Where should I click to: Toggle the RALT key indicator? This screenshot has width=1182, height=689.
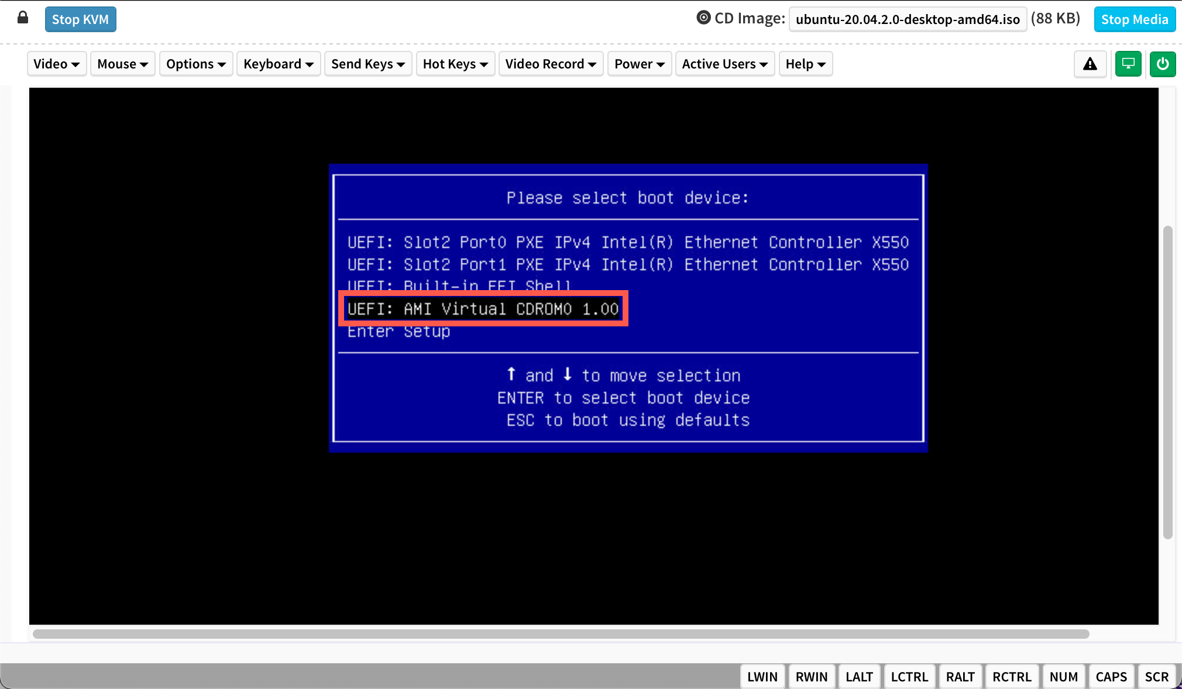click(960, 677)
